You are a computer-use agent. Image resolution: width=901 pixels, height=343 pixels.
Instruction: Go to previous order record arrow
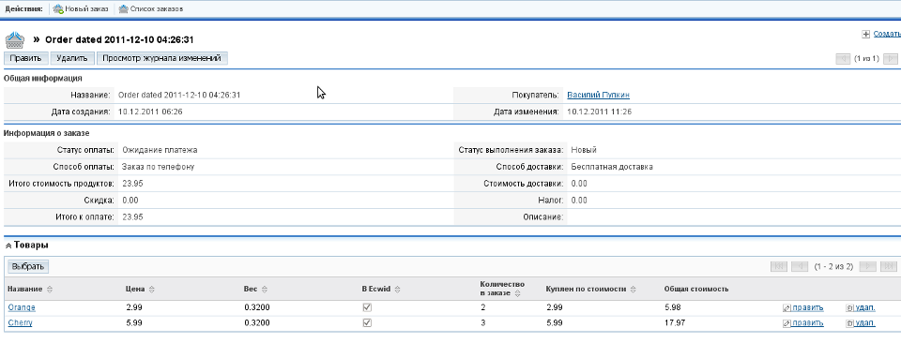[843, 58]
